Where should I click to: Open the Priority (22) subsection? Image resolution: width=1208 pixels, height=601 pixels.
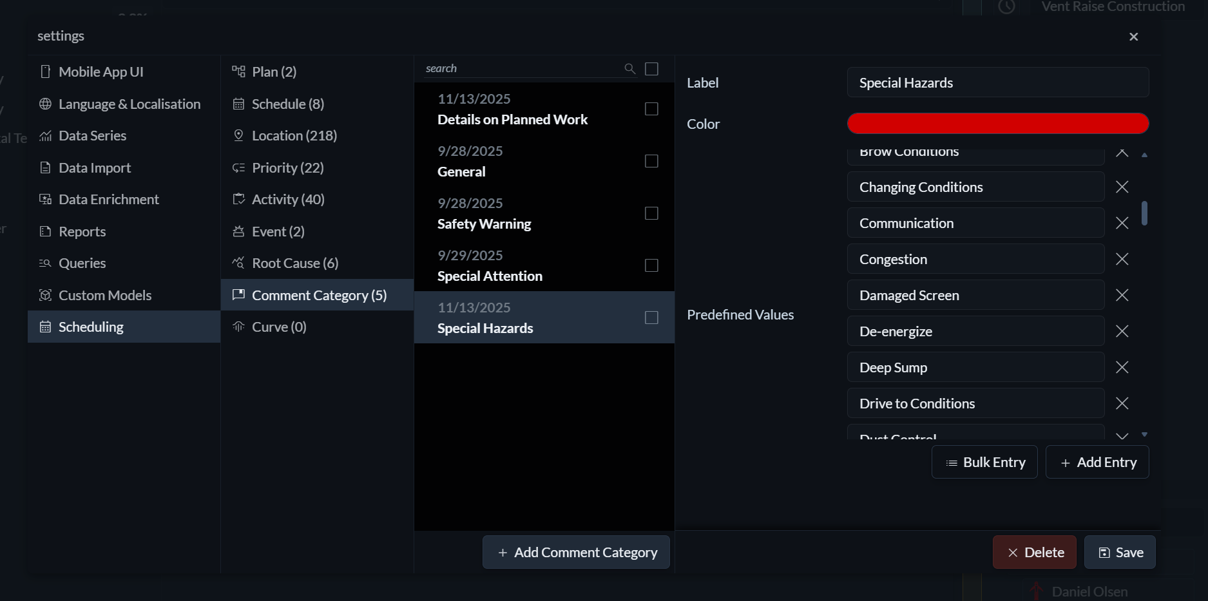[317, 167]
